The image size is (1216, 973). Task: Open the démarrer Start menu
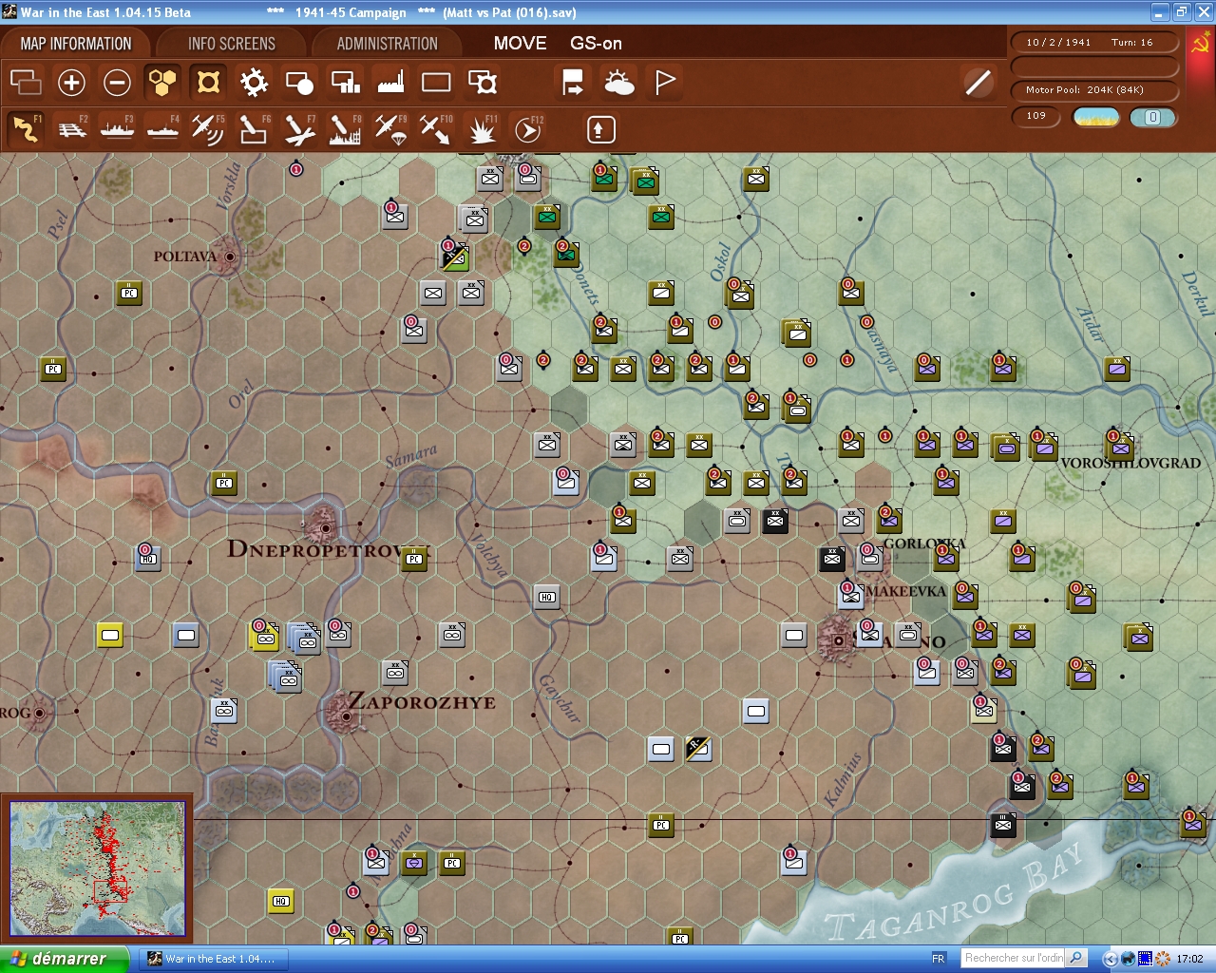(x=64, y=959)
